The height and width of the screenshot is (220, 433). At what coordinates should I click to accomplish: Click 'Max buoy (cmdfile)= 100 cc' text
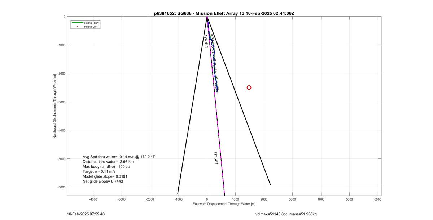106,167
